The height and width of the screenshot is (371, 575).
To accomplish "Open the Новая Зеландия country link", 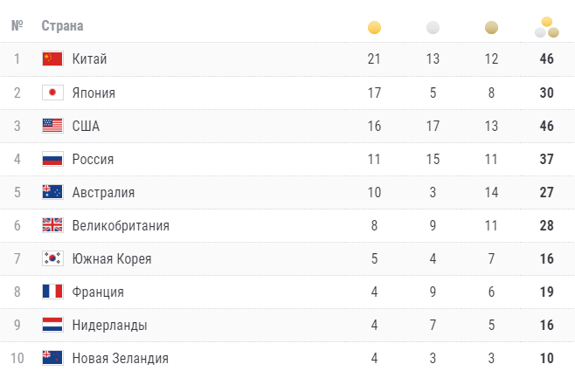I will 120,358.
